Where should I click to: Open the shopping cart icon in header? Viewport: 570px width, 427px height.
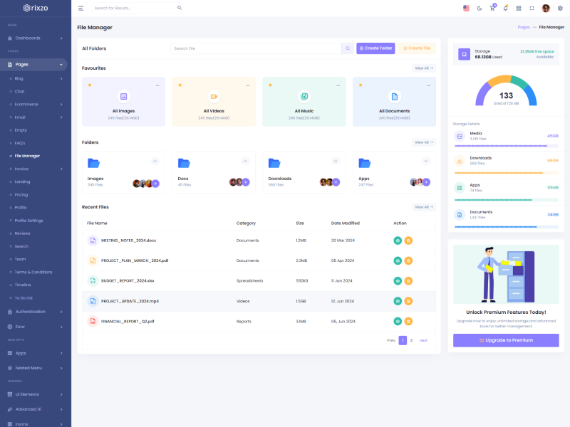[x=492, y=8]
